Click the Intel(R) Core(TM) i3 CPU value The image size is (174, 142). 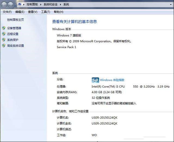pyautogui.click(x=108, y=87)
